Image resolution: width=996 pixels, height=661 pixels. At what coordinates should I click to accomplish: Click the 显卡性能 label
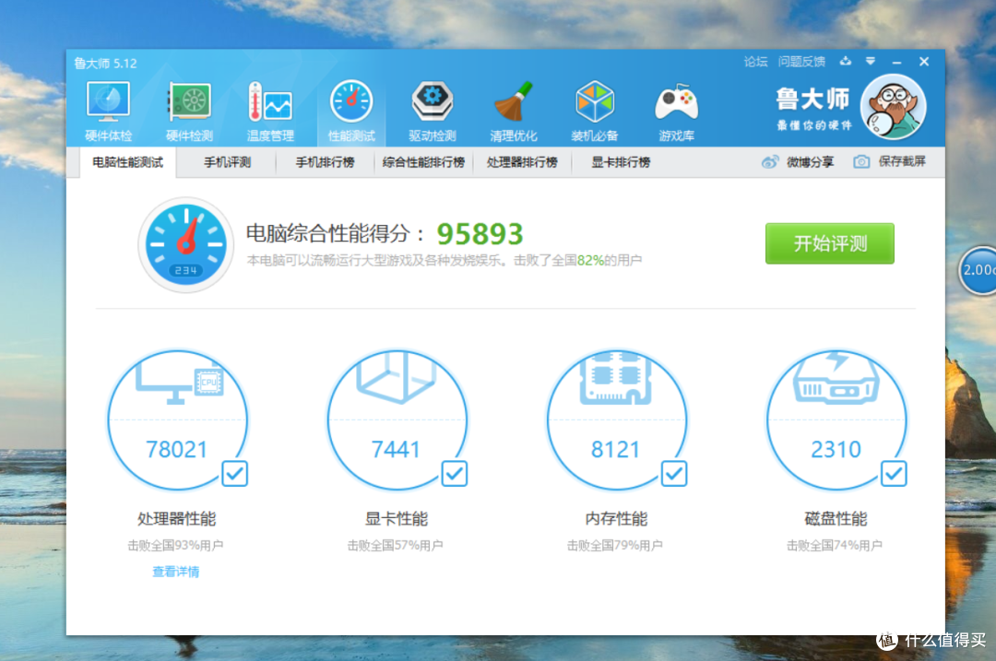(397, 519)
